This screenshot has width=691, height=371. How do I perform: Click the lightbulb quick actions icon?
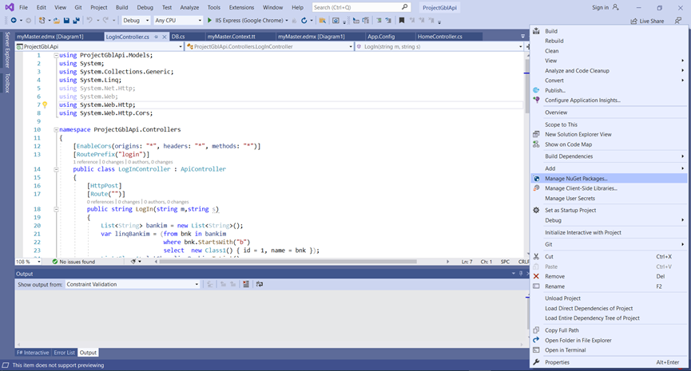pos(45,105)
